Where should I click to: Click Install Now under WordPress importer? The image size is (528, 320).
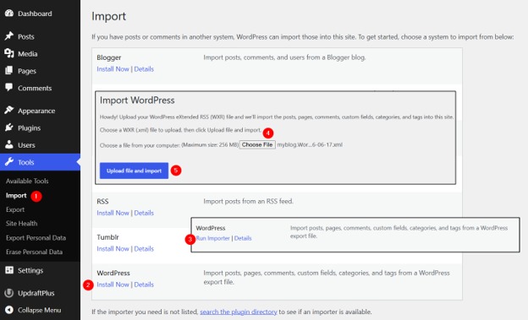113,285
